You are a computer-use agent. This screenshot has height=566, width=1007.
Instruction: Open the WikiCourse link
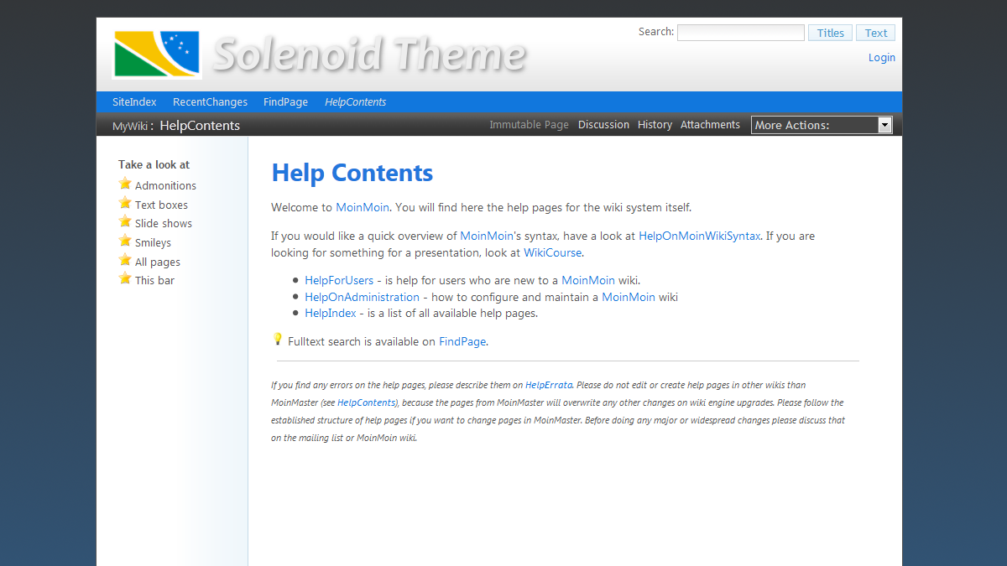(553, 252)
